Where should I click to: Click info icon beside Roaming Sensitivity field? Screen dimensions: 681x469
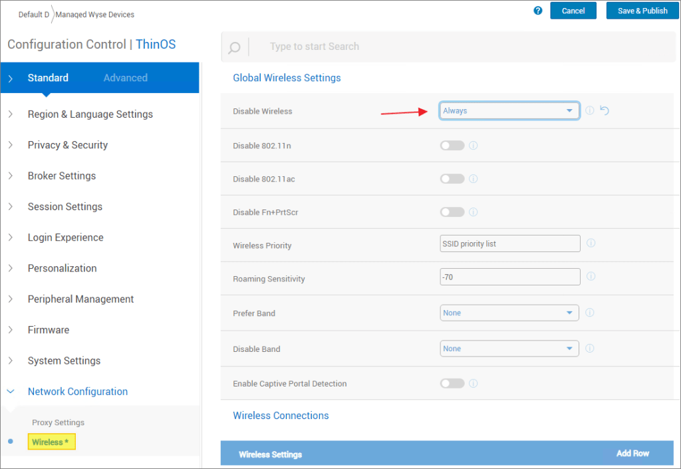click(591, 277)
